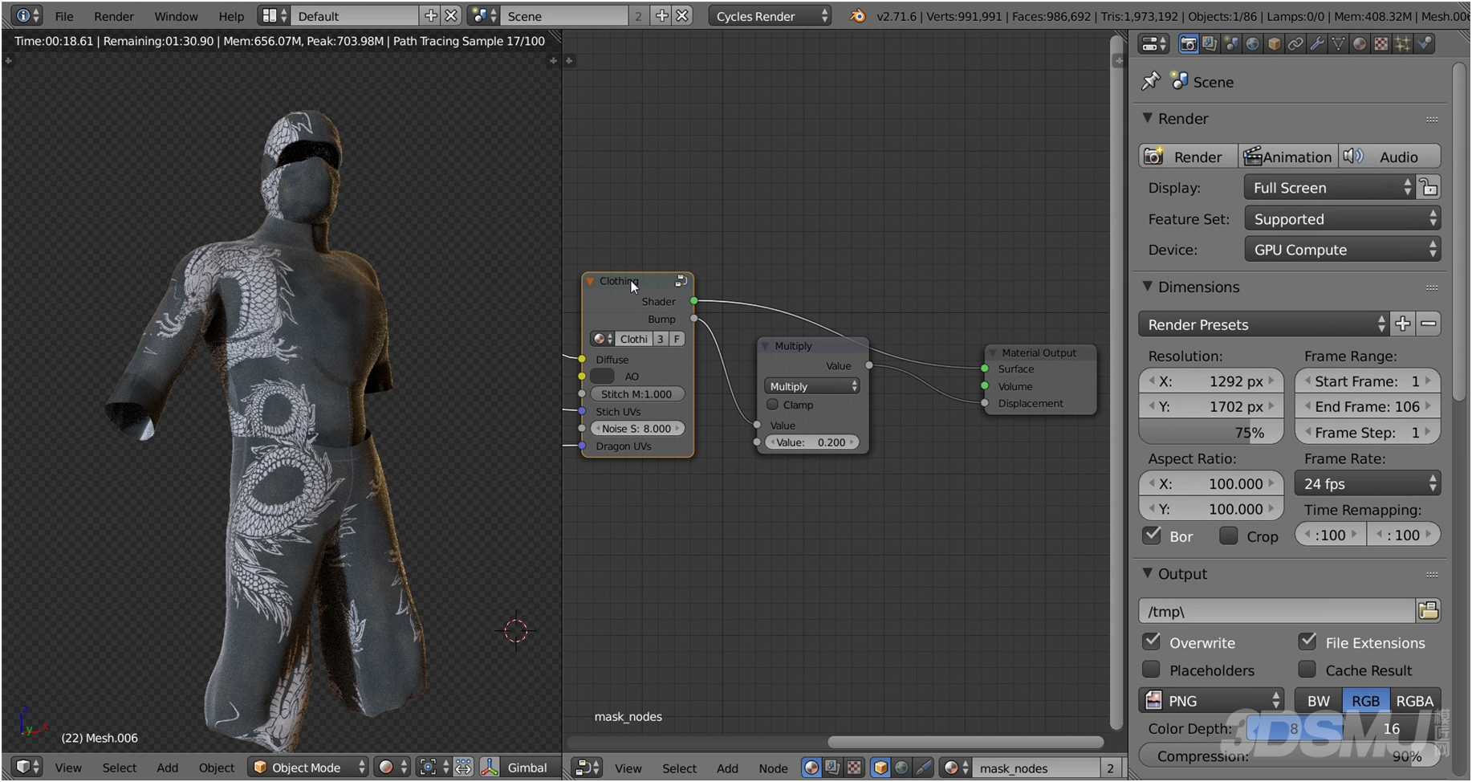The height and width of the screenshot is (782, 1472).
Task: Add a new screen layout with plus
Action: coord(431,16)
